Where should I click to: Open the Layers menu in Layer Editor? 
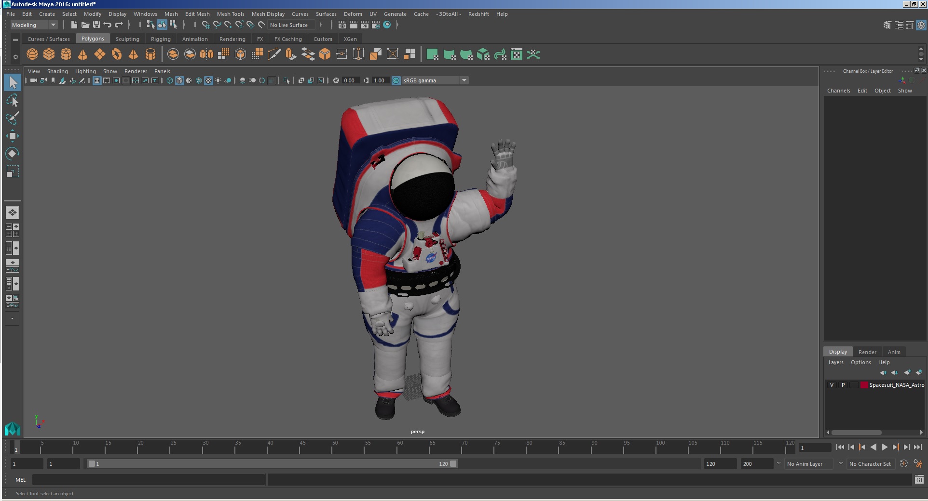coord(836,362)
